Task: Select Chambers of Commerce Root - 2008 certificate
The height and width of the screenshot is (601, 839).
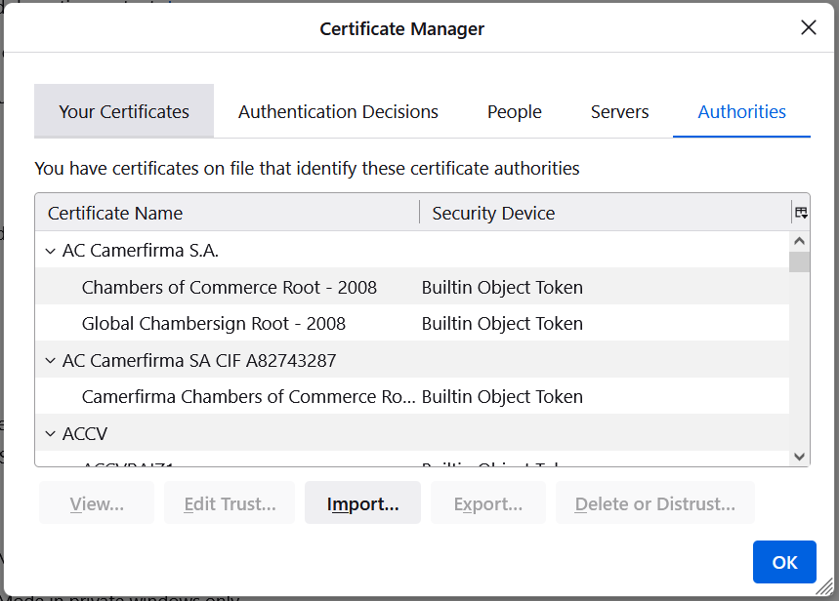Action: (x=230, y=288)
